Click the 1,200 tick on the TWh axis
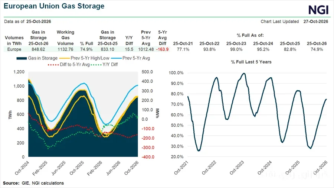Screen dimensions: 334x188 [19, 72]
